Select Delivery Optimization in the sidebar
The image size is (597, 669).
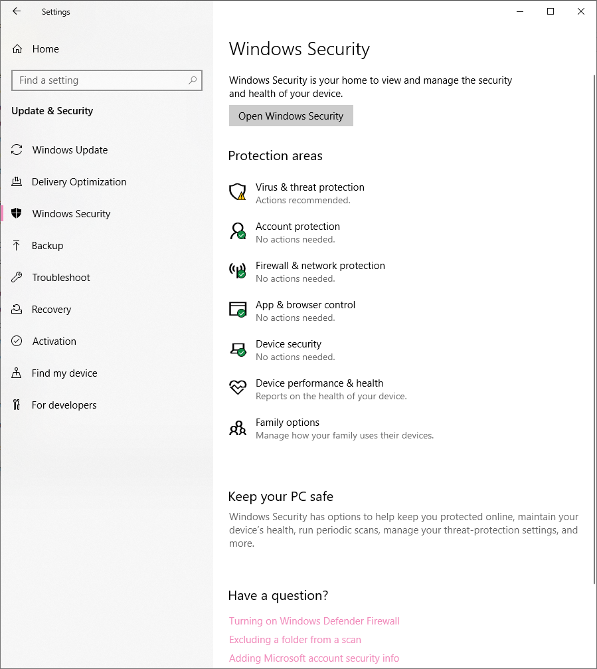point(79,182)
